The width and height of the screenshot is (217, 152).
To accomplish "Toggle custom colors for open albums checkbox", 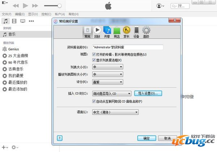I will (x=94, y=54).
